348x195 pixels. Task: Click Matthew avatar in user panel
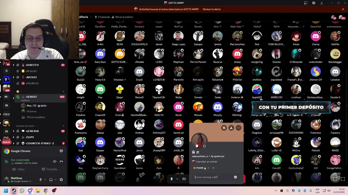coord(7,179)
